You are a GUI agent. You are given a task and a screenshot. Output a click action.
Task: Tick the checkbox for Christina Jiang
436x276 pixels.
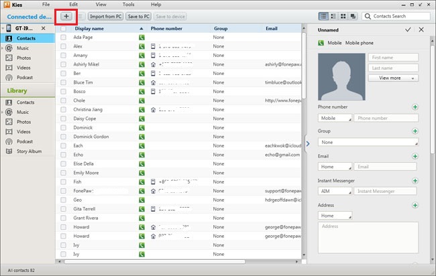(x=64, y=109)
